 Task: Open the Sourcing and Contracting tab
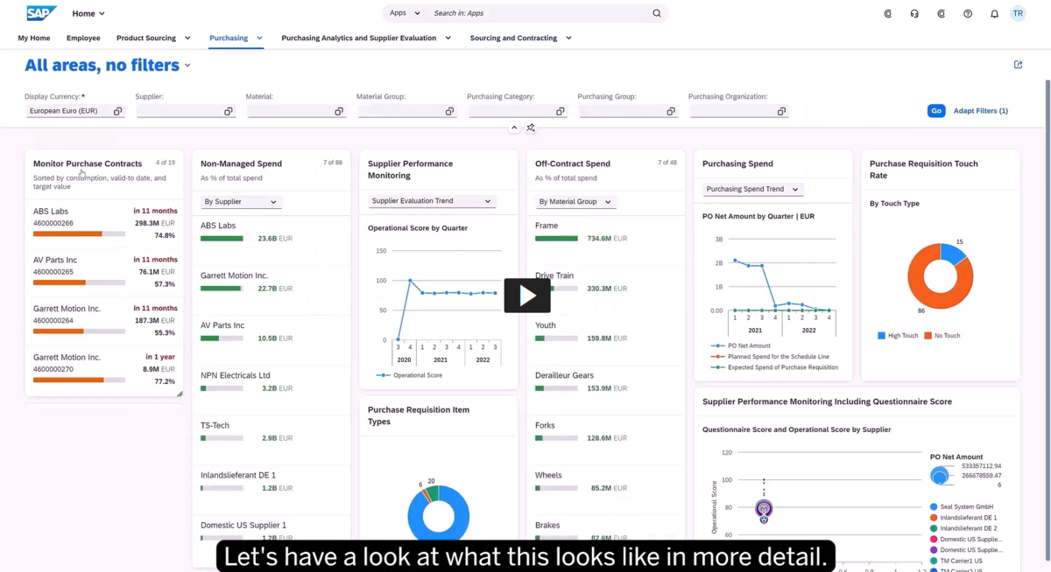(x=513, y=38)
